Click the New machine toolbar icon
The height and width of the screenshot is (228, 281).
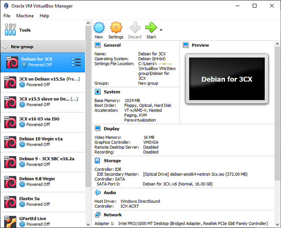(99, 27)
